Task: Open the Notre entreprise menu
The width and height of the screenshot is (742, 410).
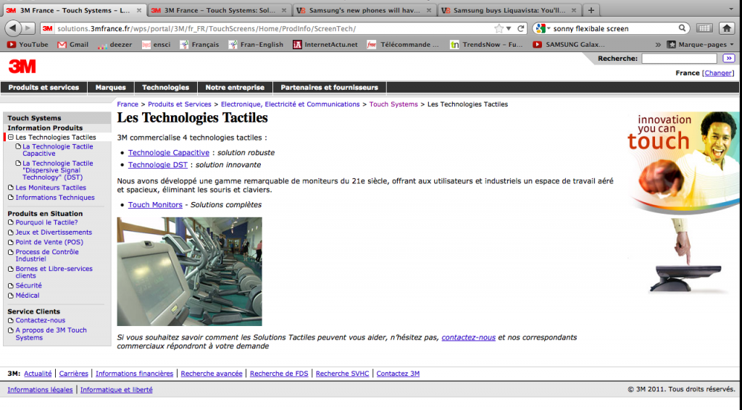Action: (x=235, y=88)
